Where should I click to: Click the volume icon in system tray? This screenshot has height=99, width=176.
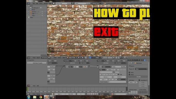pos(139,97)
